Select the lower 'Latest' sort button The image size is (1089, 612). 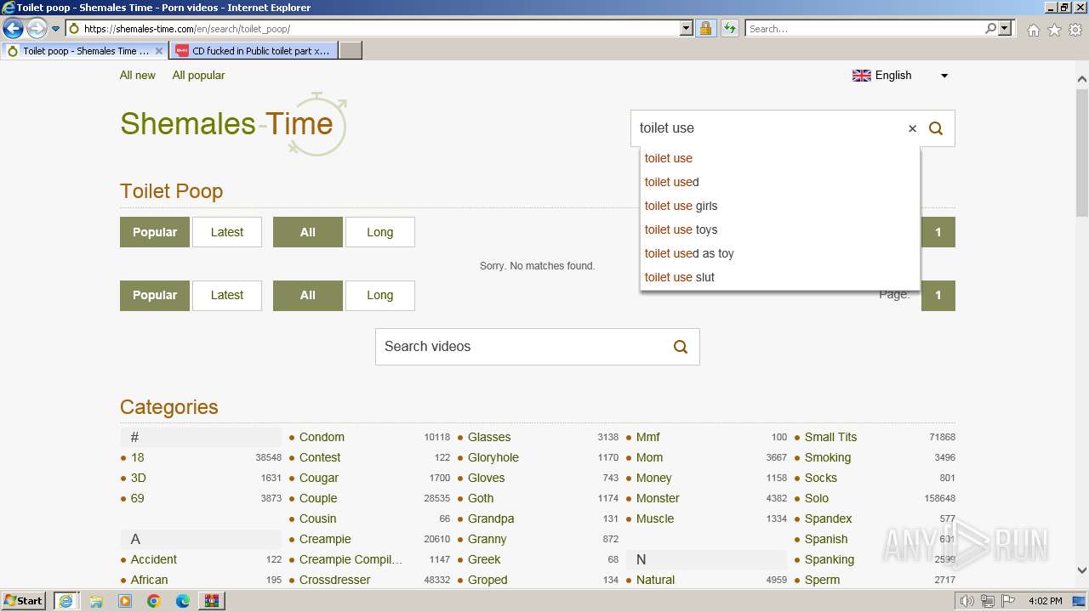click(227, 296)
